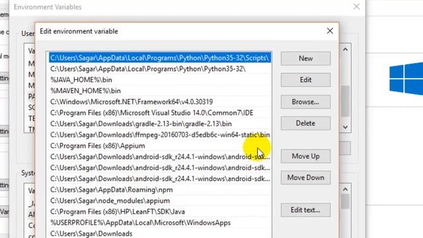Select the Python35-32\Scripts\ path entry

coord(160,58)
